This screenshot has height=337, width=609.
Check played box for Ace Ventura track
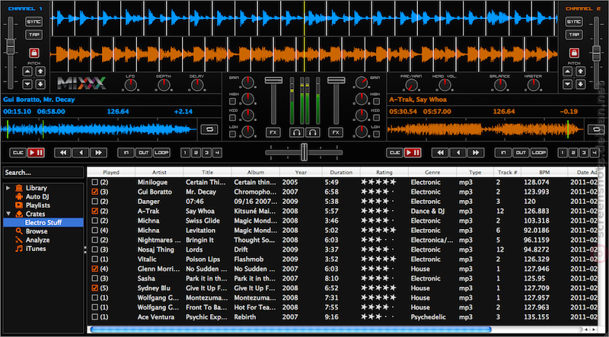[94, 317]
